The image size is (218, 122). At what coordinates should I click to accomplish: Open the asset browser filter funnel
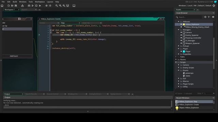tap(209, 17)
